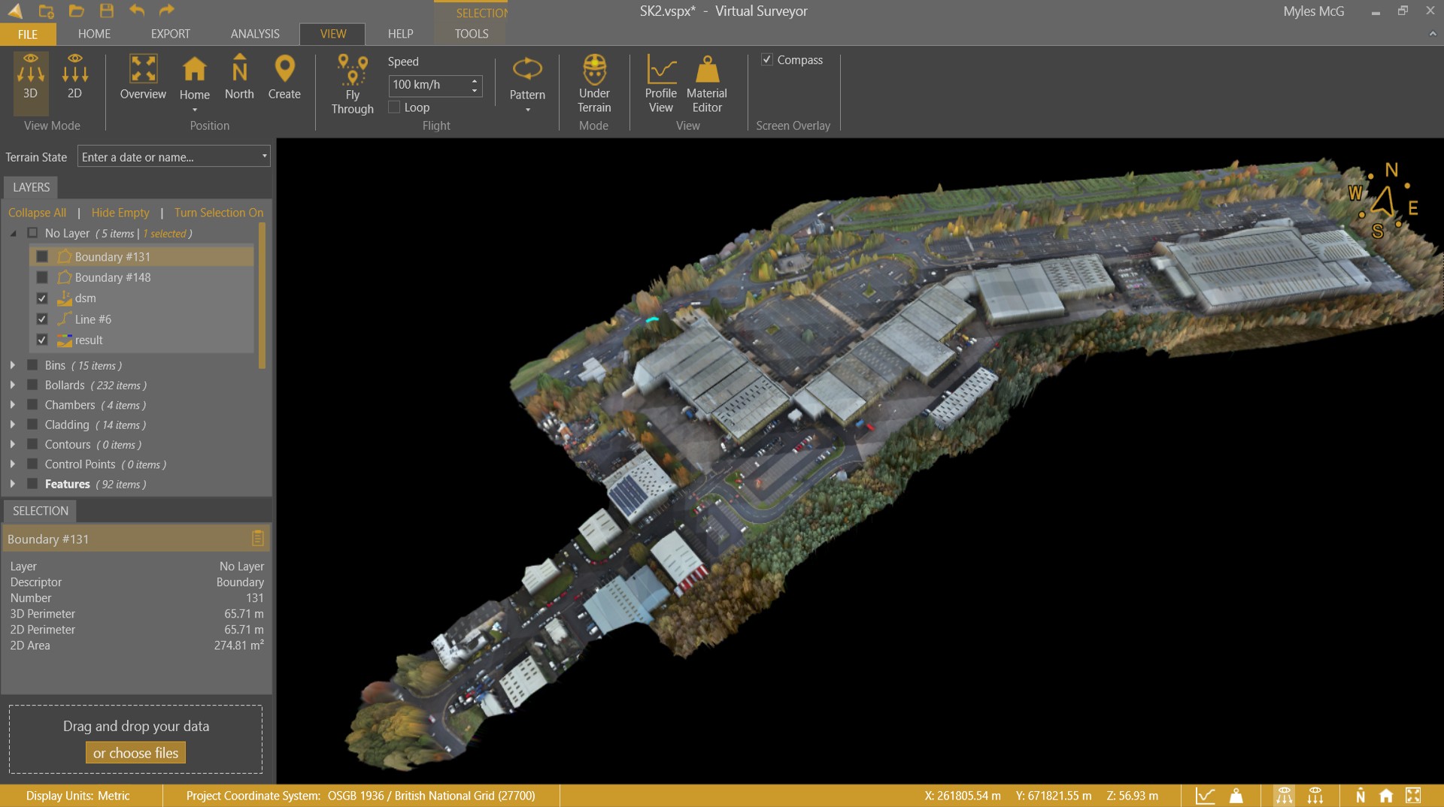The width and height of the screenshot is (1444, 807).
Task: Switch to the EXPORT tab
Action: point(170,34)
